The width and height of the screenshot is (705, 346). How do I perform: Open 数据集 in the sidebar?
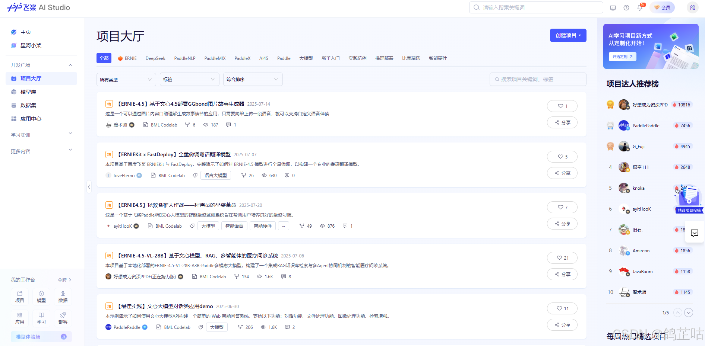[x=41, y=105]
